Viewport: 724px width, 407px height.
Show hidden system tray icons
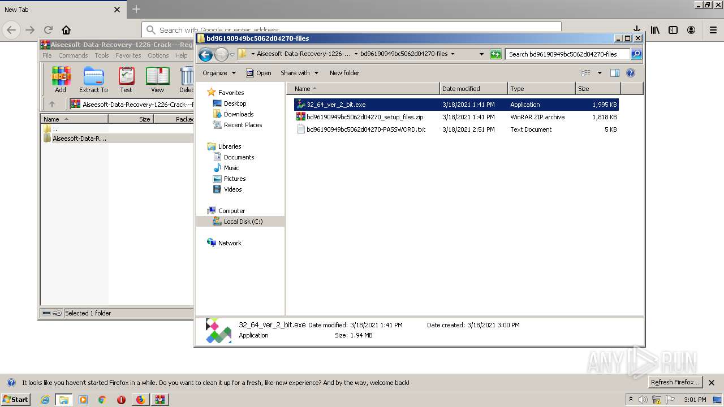(x=631, y=400)
